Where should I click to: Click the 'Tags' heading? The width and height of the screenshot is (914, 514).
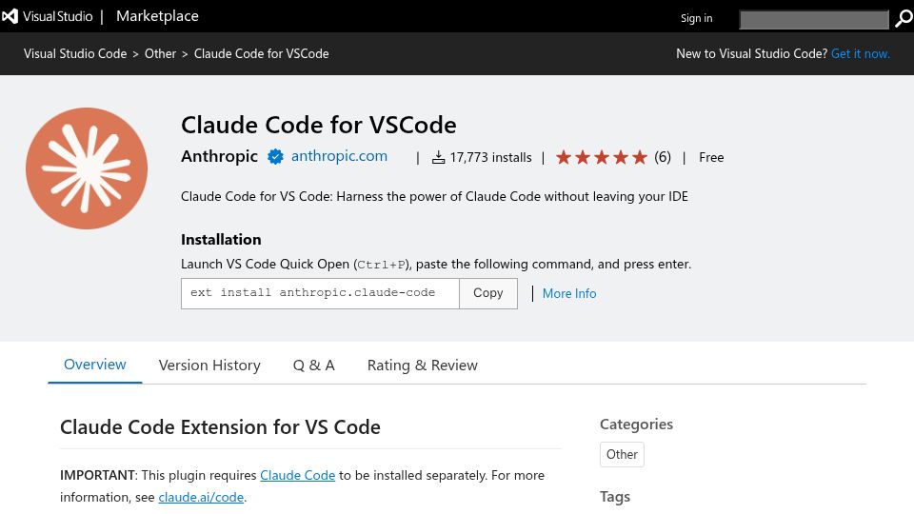coord(615,497)
